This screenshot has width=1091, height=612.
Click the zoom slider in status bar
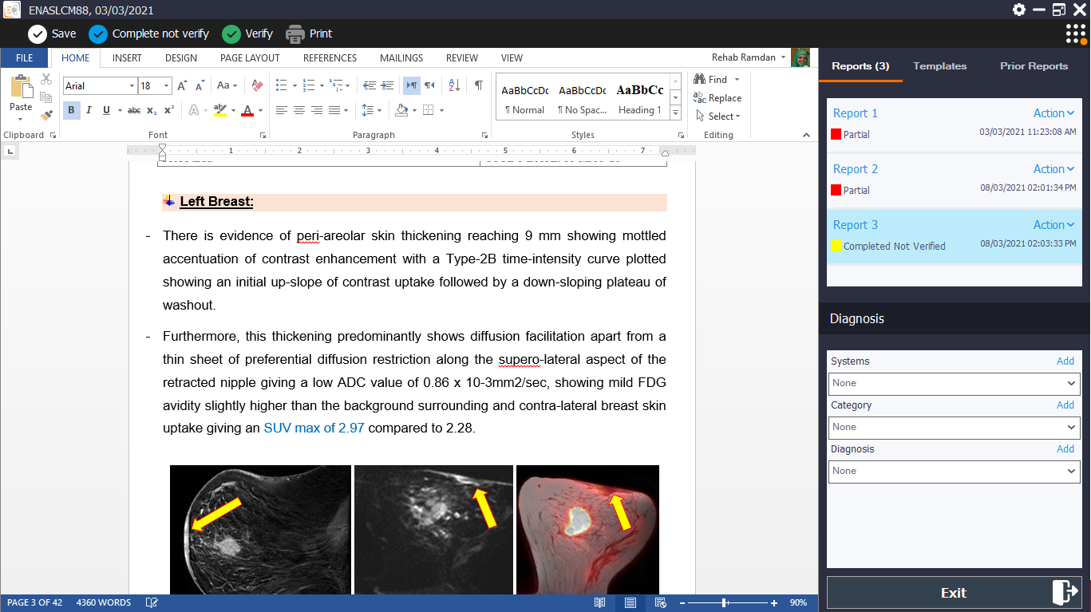(724, 603)
